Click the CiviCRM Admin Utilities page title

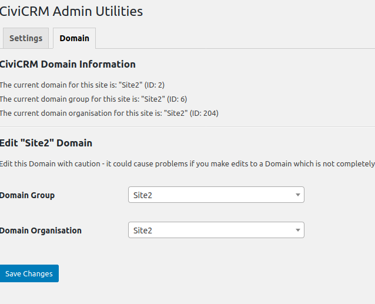point(71,11)
